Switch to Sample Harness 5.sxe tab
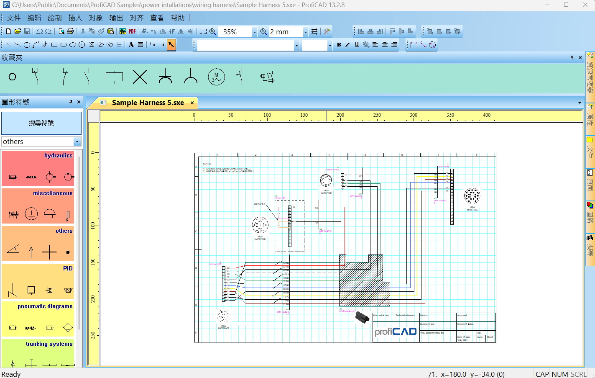 [x=148, y=103]
